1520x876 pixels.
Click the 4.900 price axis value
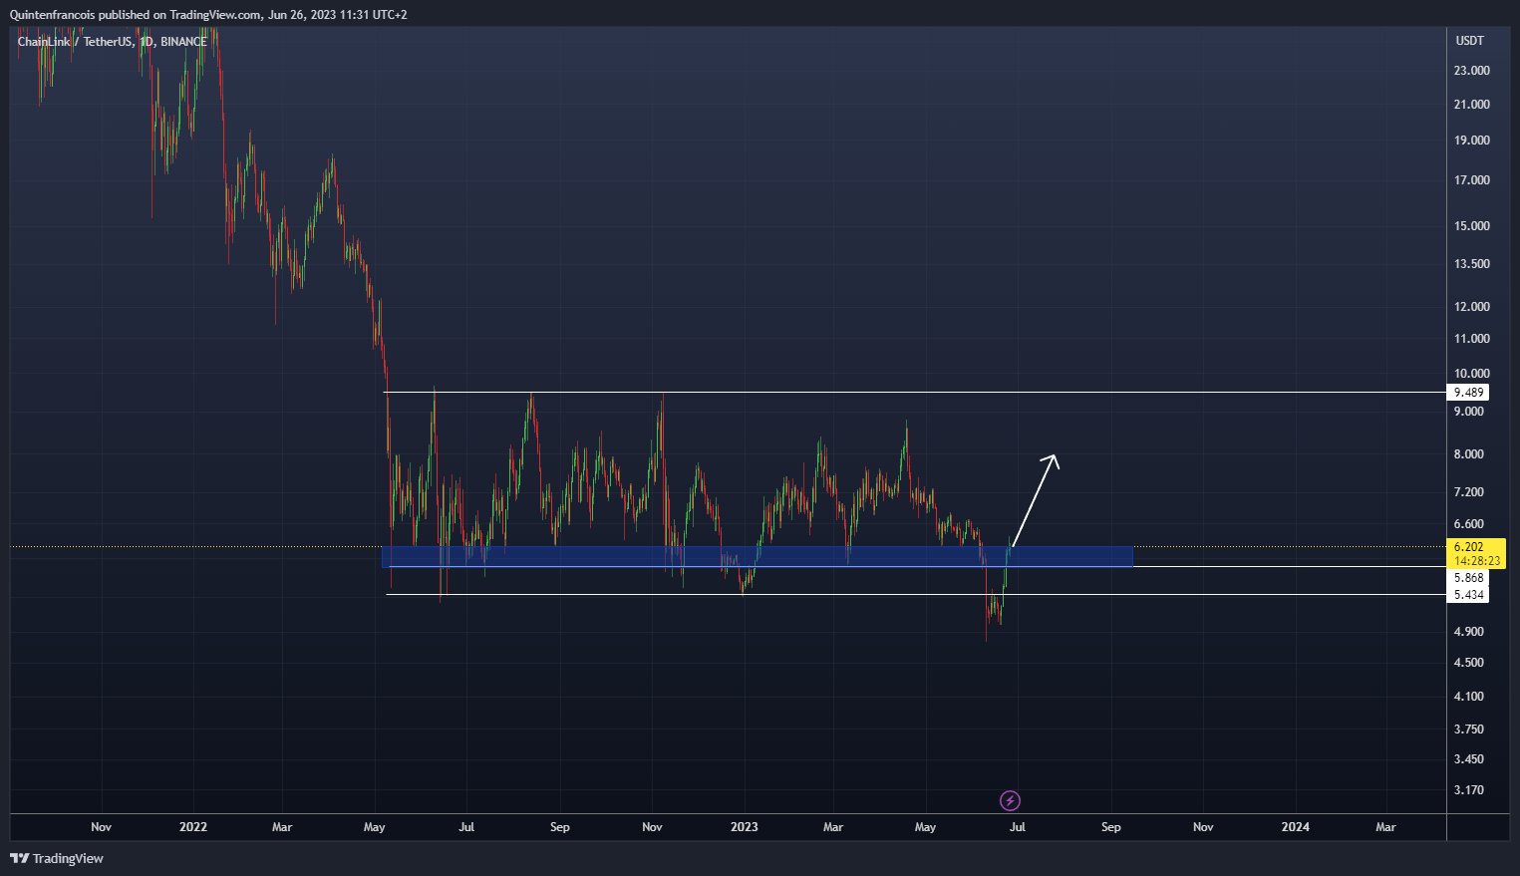click(1468, 632)
